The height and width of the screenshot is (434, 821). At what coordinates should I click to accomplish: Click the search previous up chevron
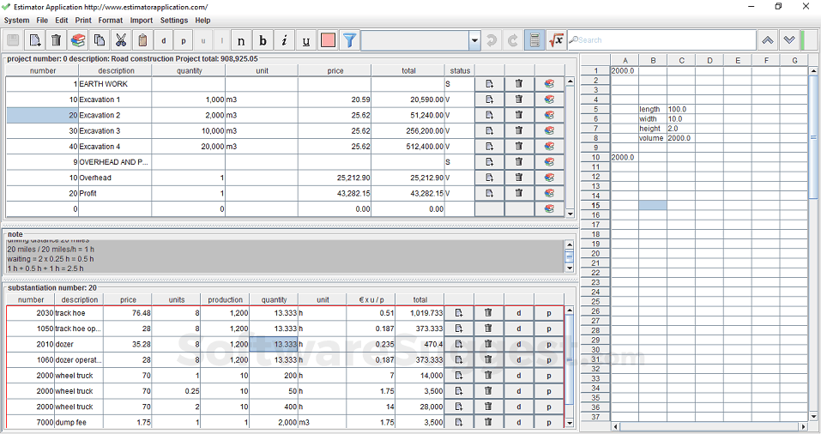[x=767, y=40]
